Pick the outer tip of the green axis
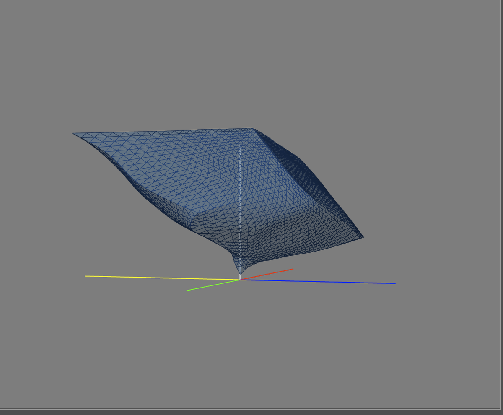The width and height of the screenshot is (503, 415). (187, 290)
